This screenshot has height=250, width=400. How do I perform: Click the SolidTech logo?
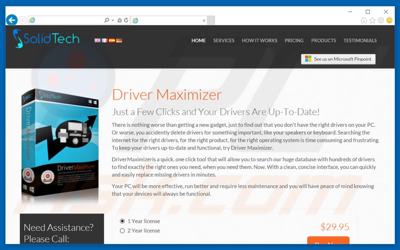pyautogui.click(x=46, y=38)
